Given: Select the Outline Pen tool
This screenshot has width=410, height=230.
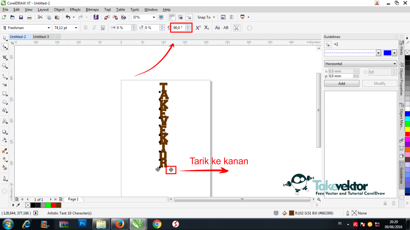Looking at the screenshot, I should 5,179.
